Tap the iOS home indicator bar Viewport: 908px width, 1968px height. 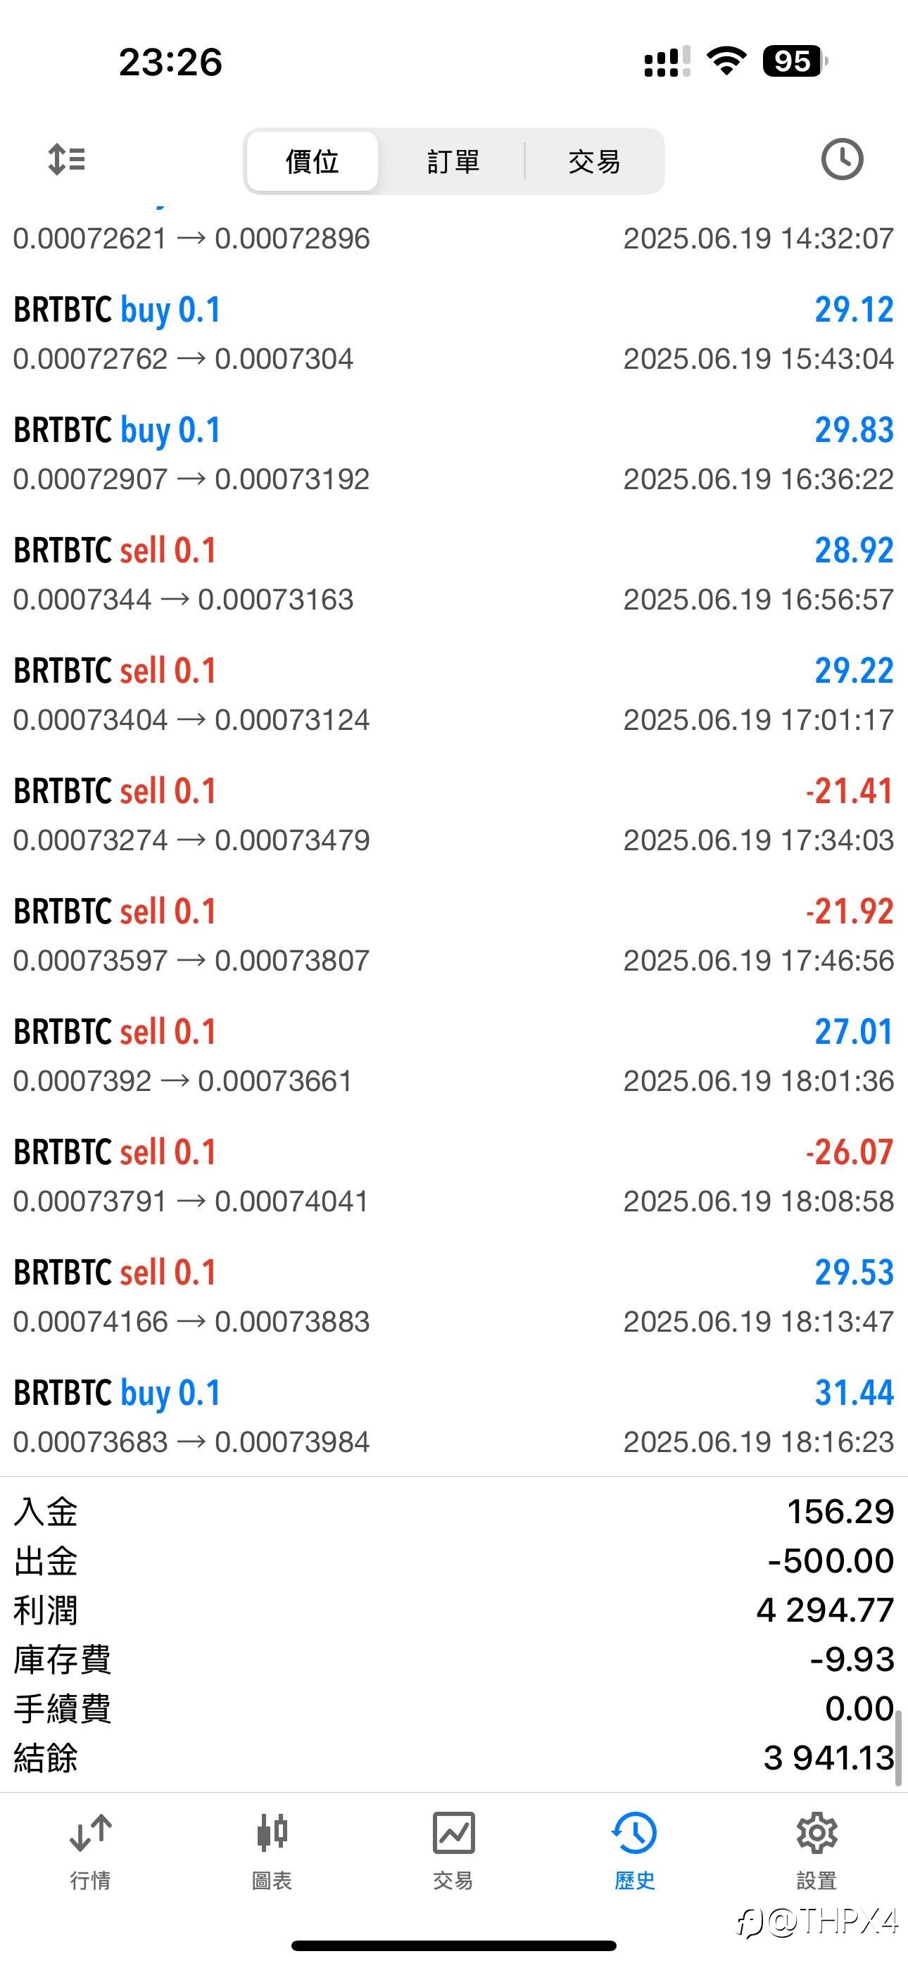click(454, 1945)
